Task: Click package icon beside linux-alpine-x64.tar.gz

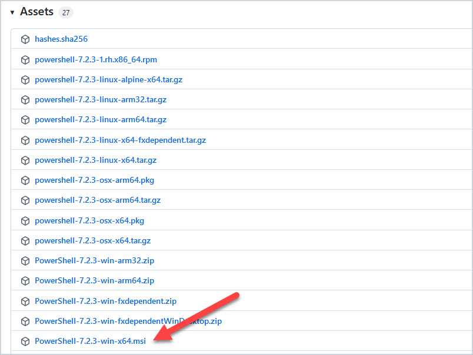Action: point(25,80)
